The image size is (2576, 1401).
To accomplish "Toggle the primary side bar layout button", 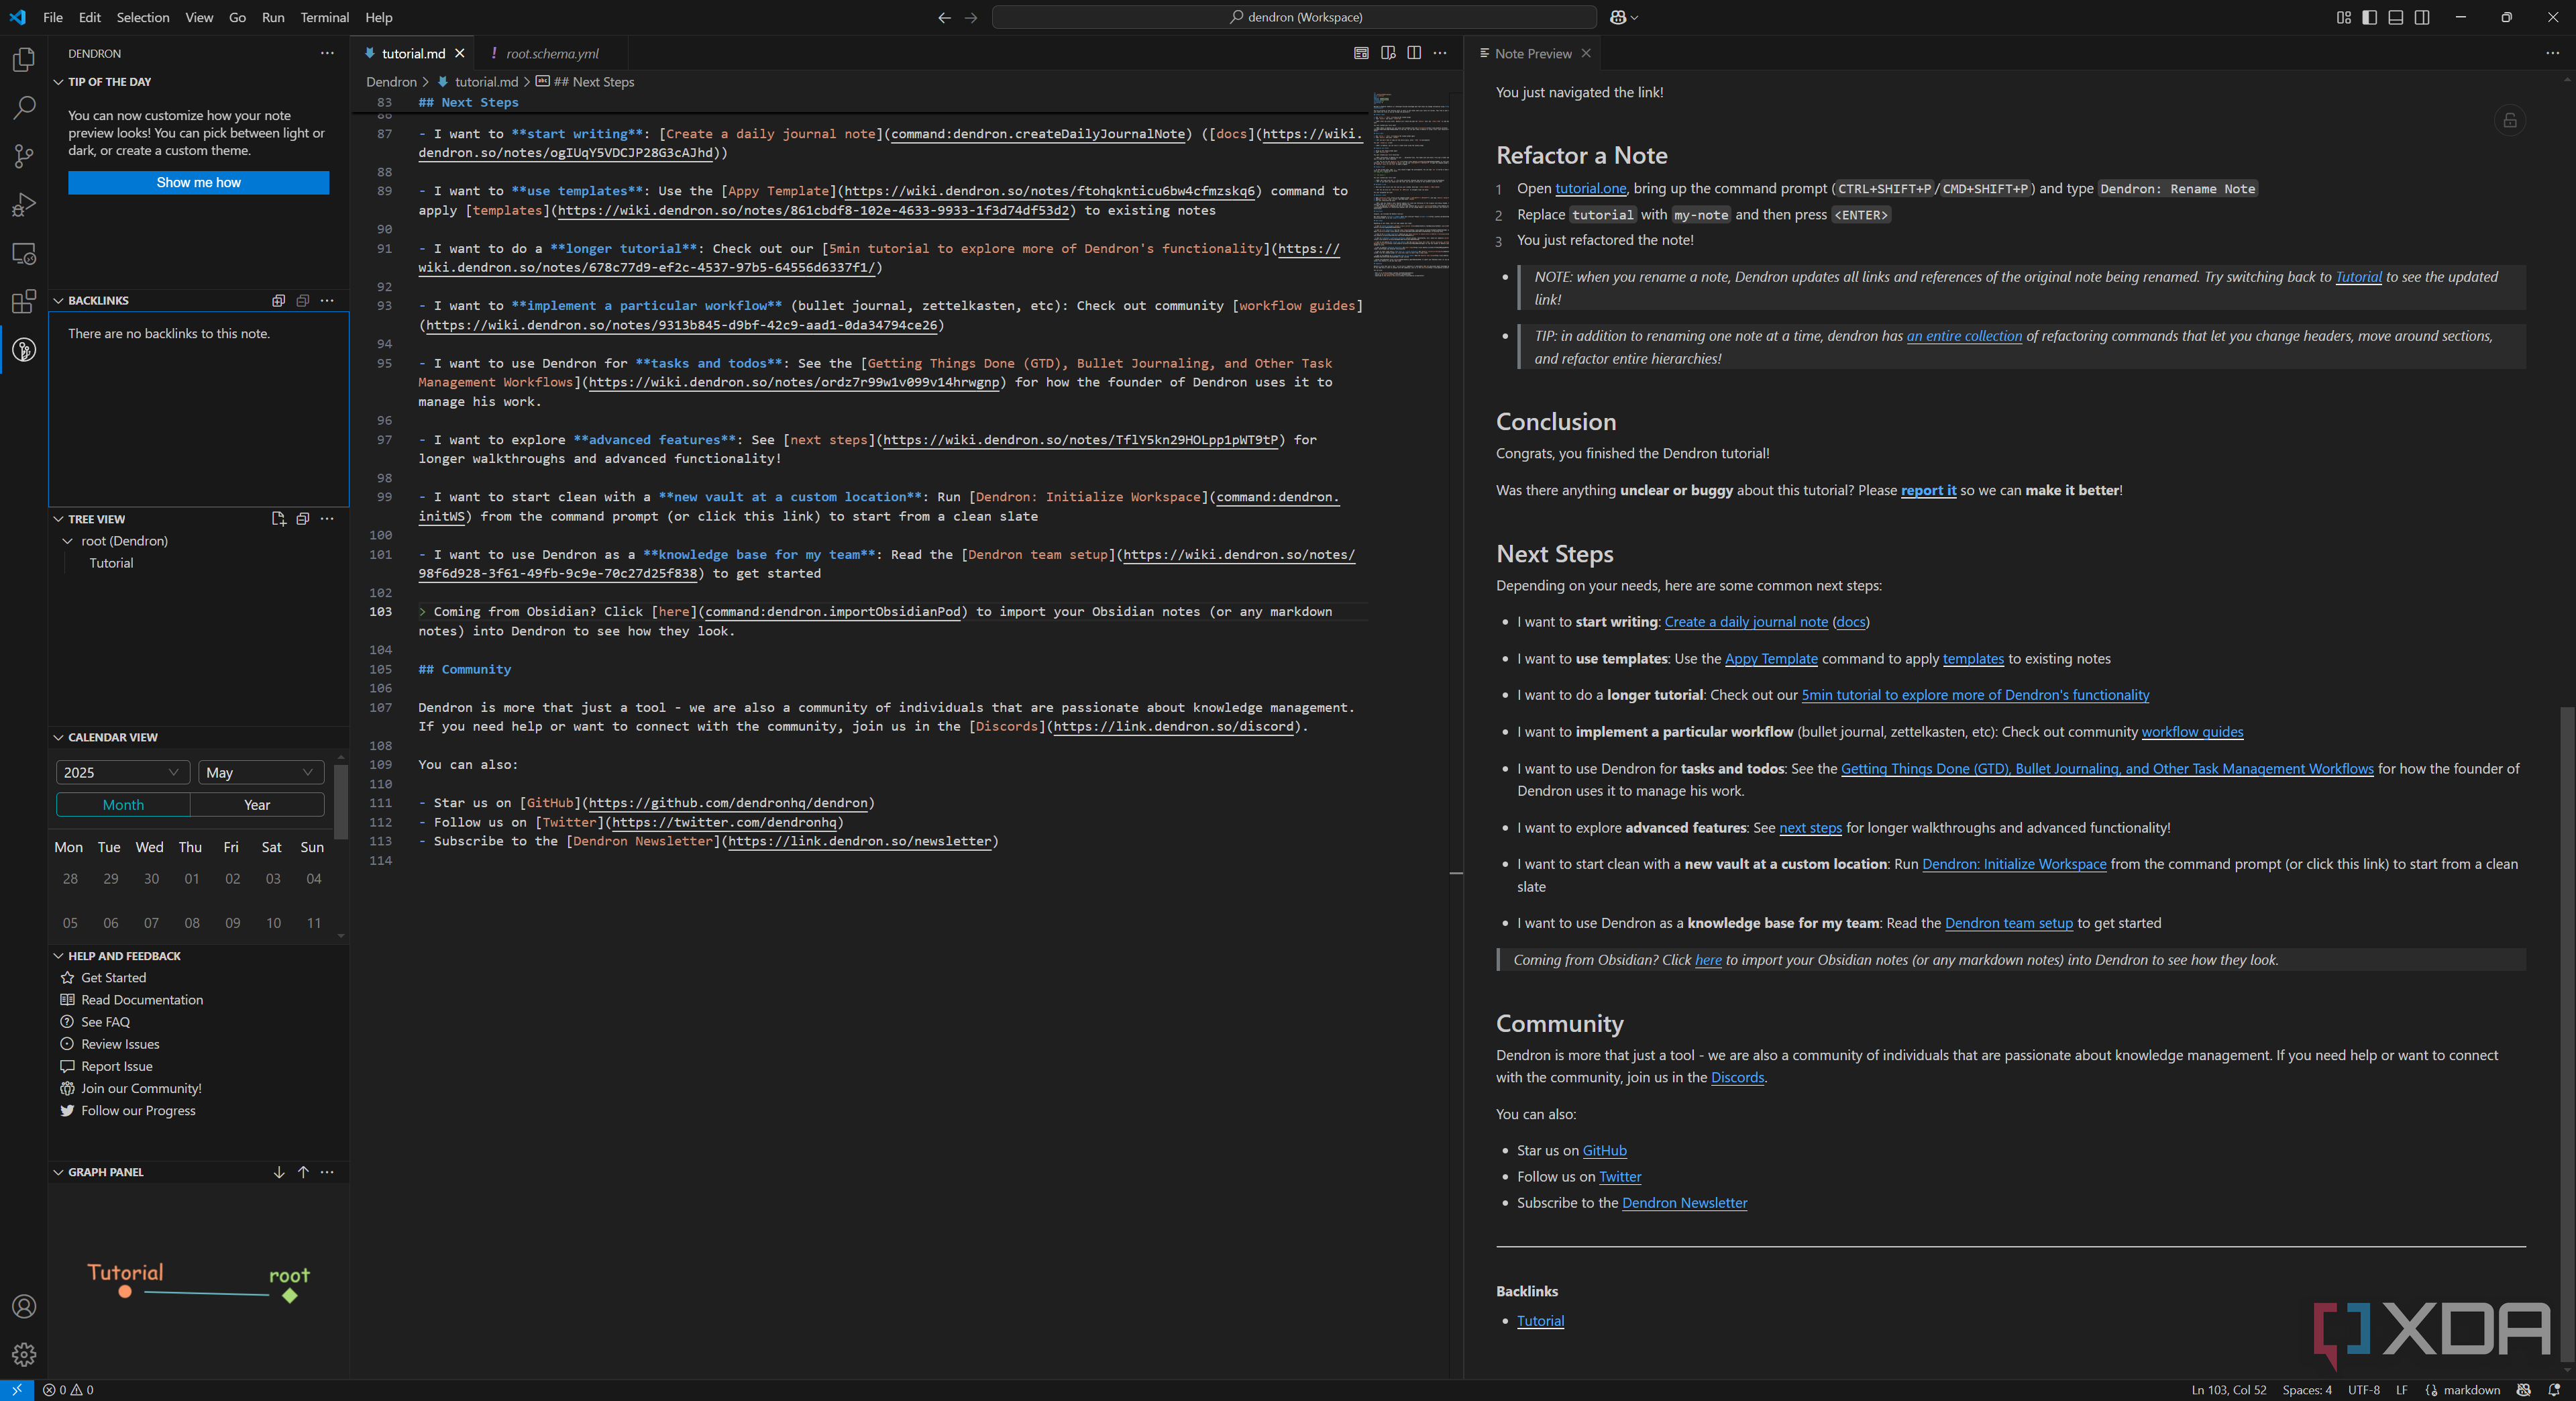I will click(2369, 17).
